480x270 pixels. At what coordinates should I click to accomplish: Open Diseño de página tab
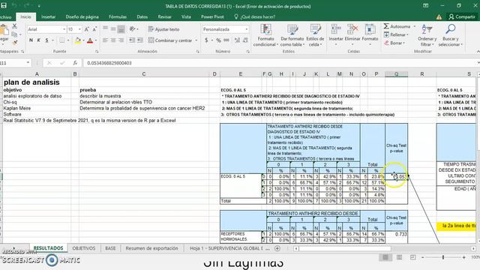click(82, 16)
